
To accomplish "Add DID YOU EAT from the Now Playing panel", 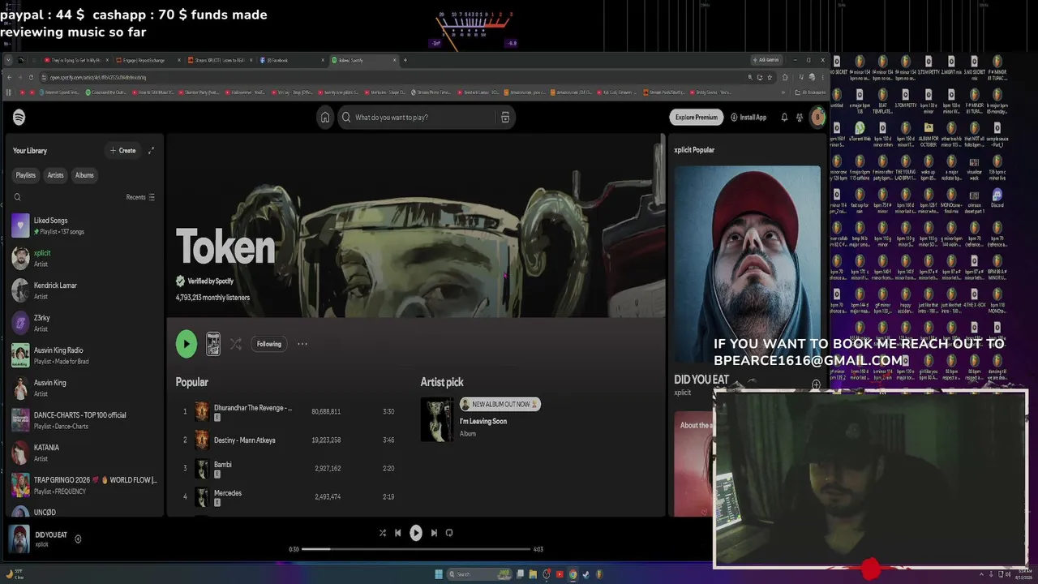I will pyautogui.click(x=816, y=384).
